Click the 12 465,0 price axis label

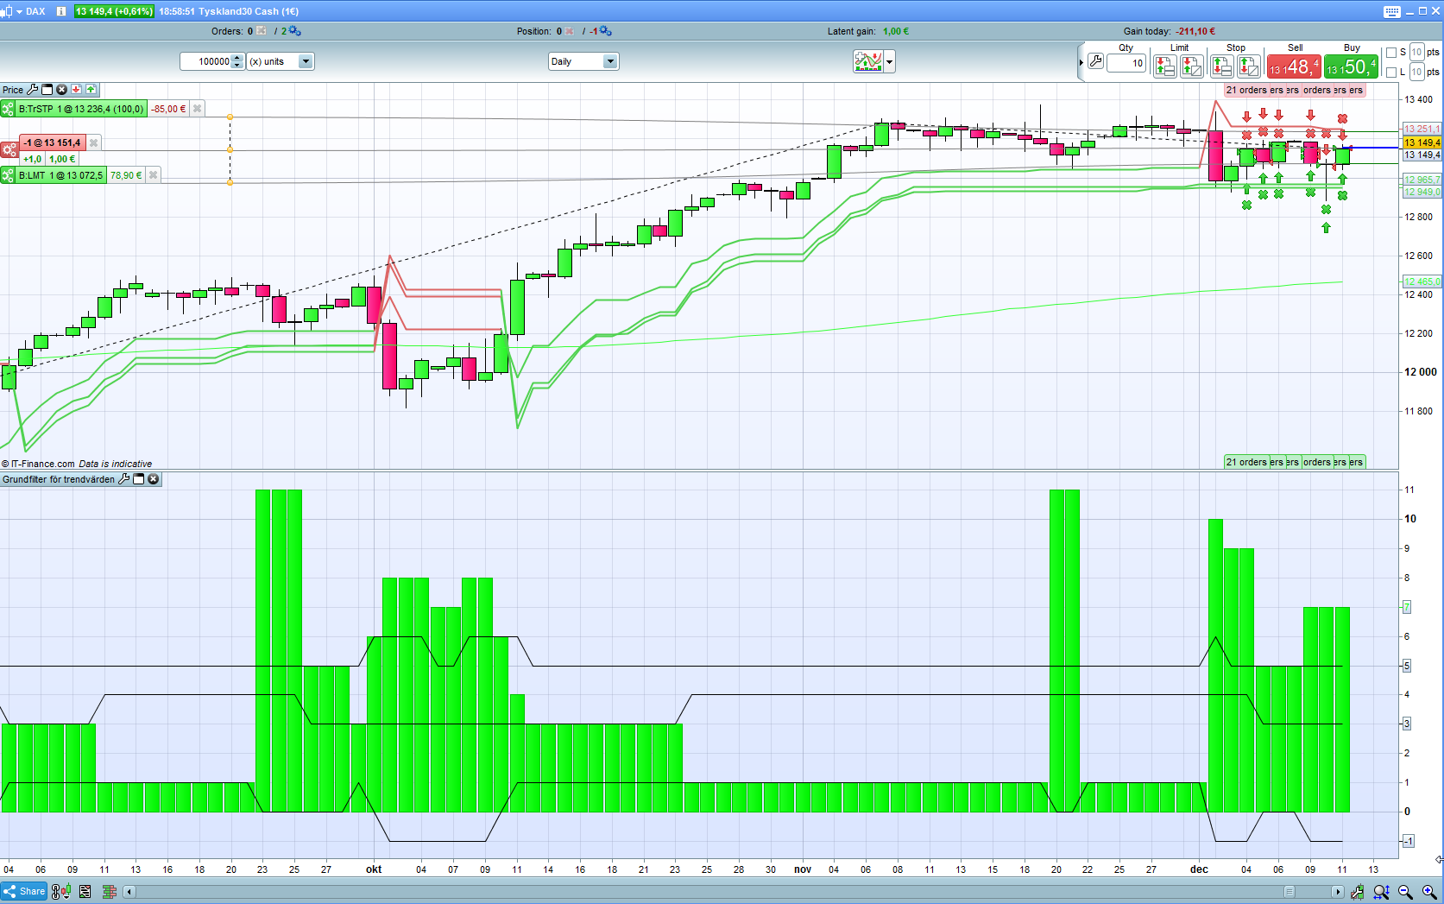coord(1422,281)
